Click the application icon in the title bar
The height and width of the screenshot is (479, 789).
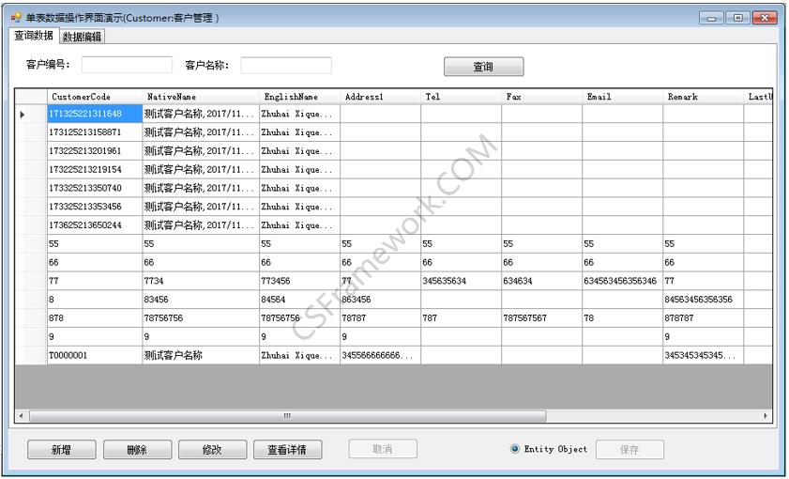[16, 17]
